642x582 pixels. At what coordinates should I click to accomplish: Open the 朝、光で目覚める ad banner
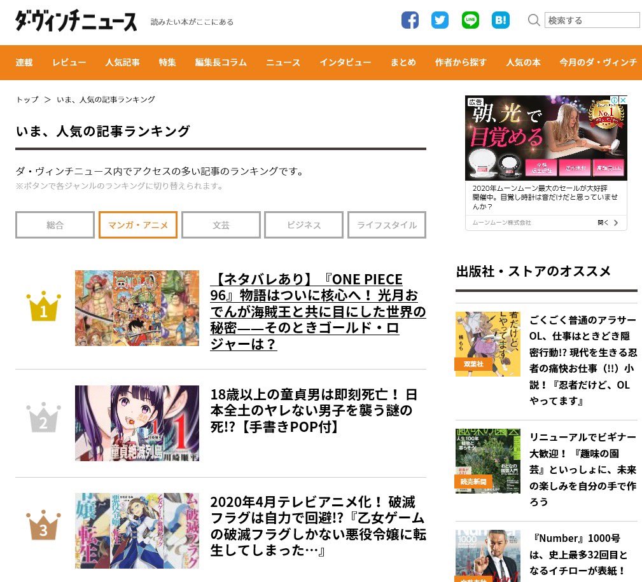[546, 138]
